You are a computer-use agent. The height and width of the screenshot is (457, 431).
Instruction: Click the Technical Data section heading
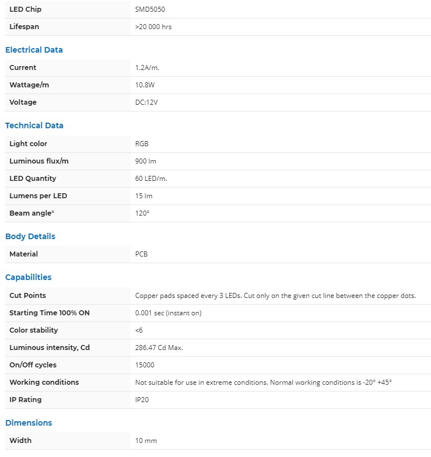(34, 125)
